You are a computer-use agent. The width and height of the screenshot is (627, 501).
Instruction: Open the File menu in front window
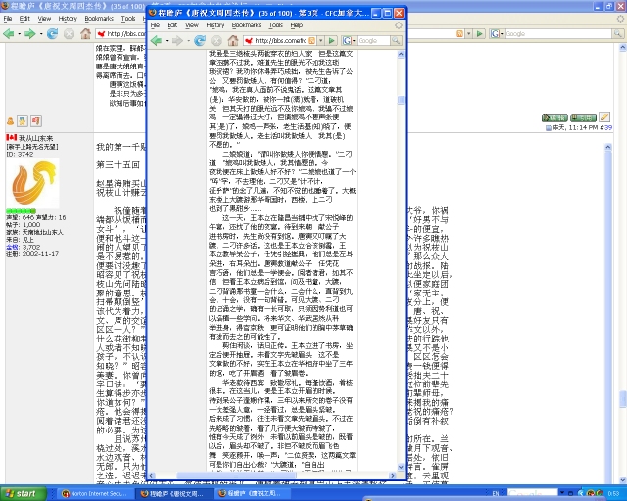tap(155, 24)
